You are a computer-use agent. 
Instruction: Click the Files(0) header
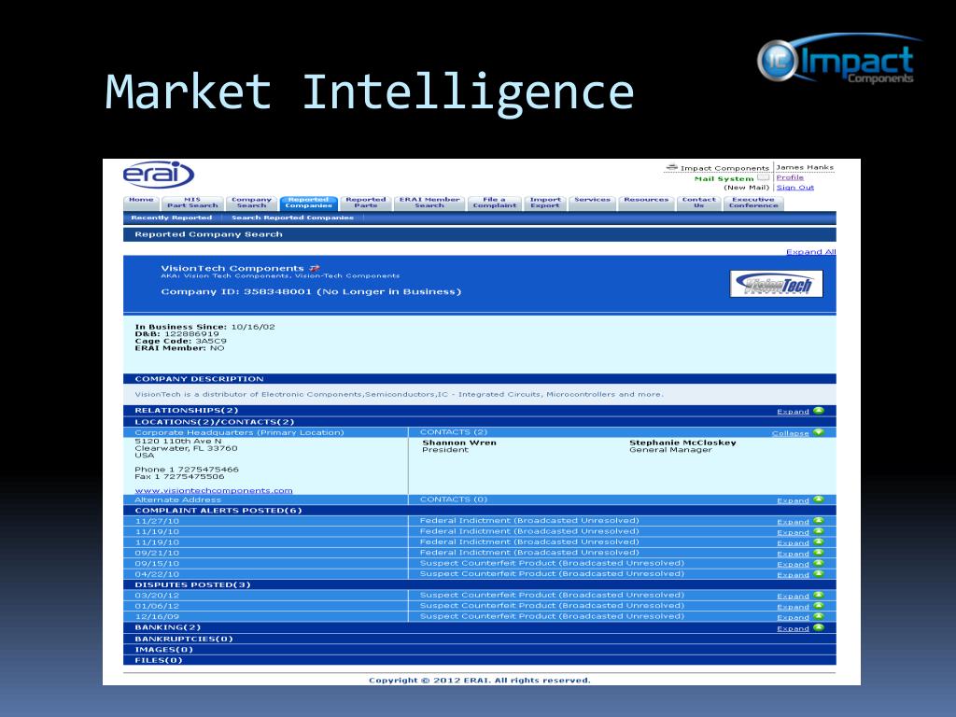pos(479,660)
